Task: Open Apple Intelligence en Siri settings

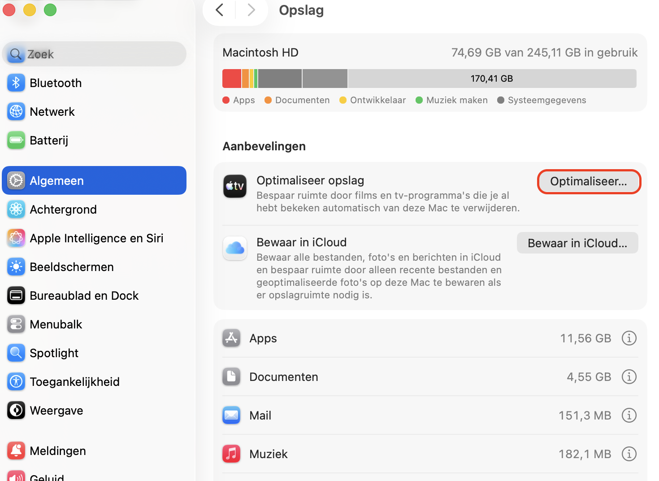Action: tap(96, 238)
